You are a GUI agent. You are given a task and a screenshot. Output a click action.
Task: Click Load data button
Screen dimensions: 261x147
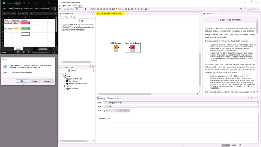123,111
